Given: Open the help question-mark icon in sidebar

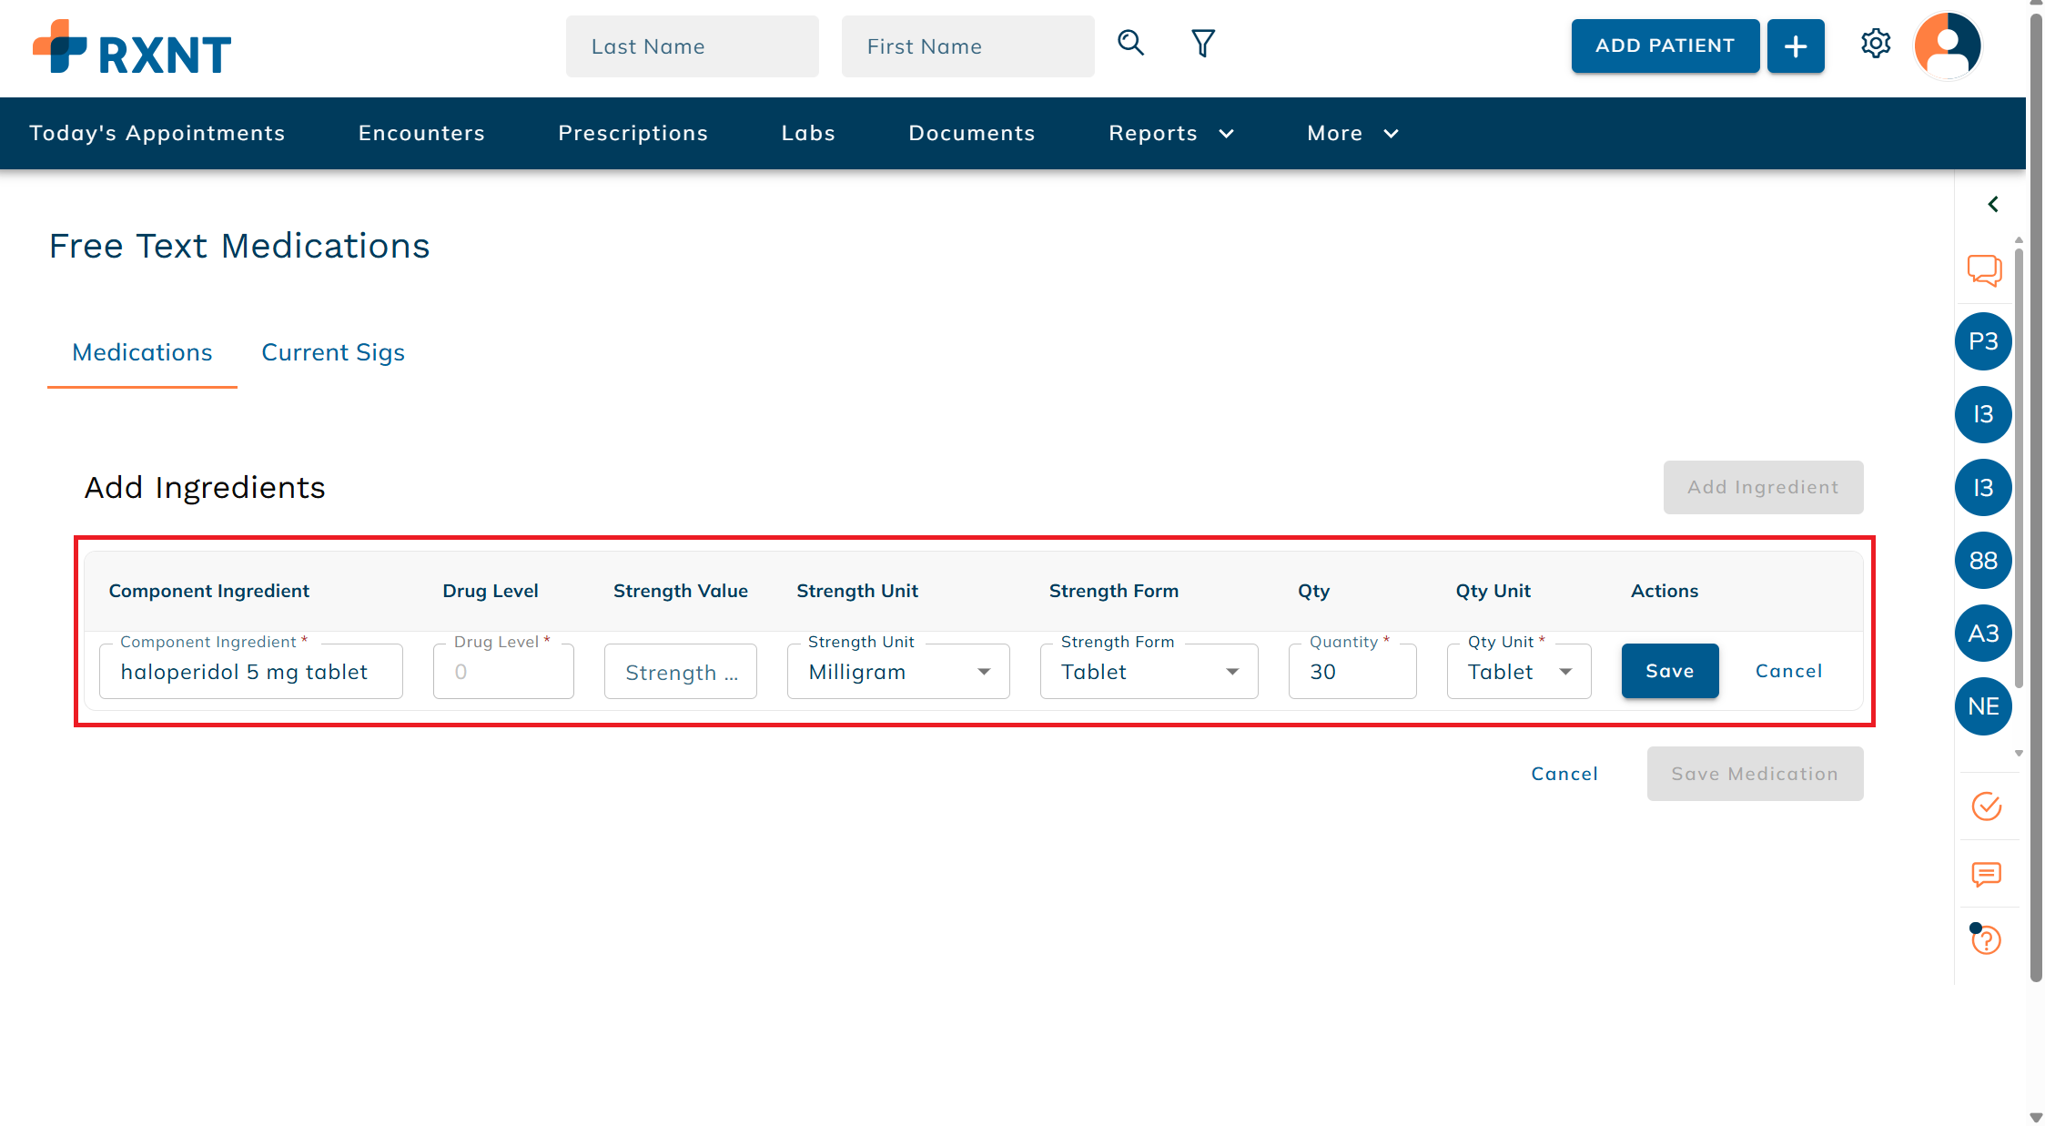Looking at the screenshot, I should pyautogui.click(x=1988, y=939).
